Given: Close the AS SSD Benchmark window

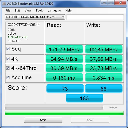Looking at the screenshot, I should 120,3.
